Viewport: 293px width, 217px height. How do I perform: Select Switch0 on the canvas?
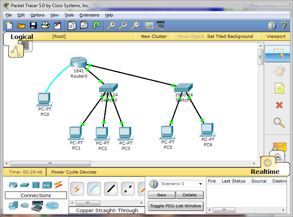pos(108,87)
